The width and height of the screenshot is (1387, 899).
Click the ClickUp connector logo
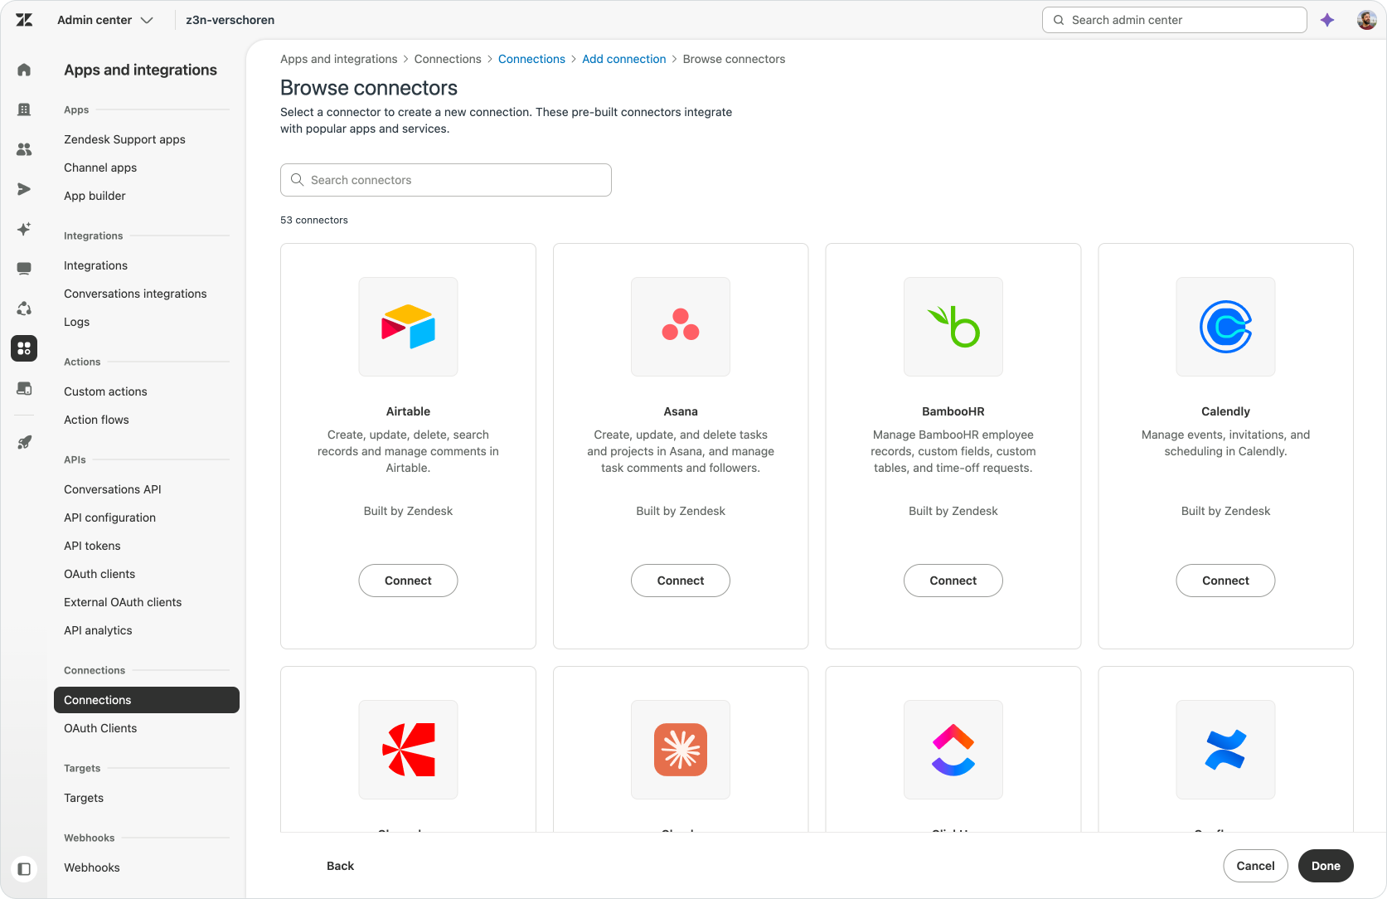(953, 750)
